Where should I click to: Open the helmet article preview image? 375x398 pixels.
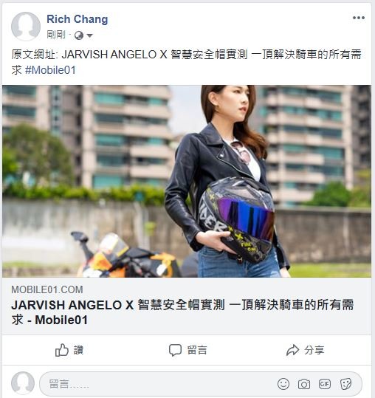point(187,181)
